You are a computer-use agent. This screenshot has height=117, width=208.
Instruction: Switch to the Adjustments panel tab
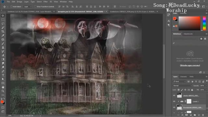click(x=188, y=34)
